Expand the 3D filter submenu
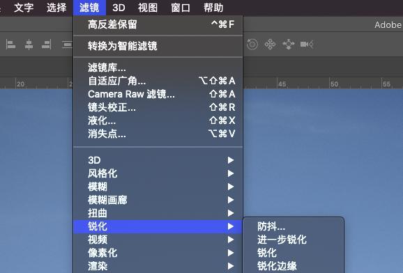The width and height of the screenshot is (403, 273). 158,160
